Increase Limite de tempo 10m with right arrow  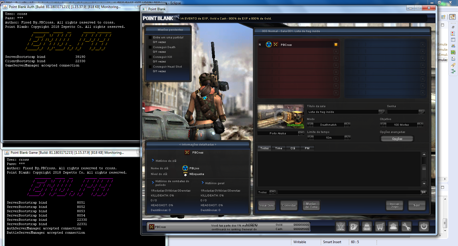coord(348,137)
